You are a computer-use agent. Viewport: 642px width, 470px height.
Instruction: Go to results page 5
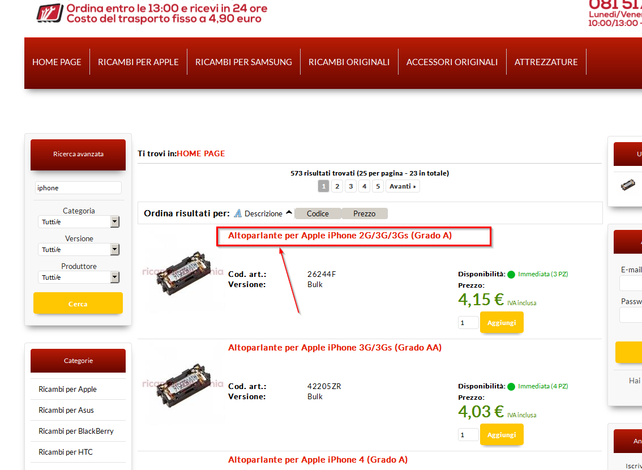coord(378,186)
